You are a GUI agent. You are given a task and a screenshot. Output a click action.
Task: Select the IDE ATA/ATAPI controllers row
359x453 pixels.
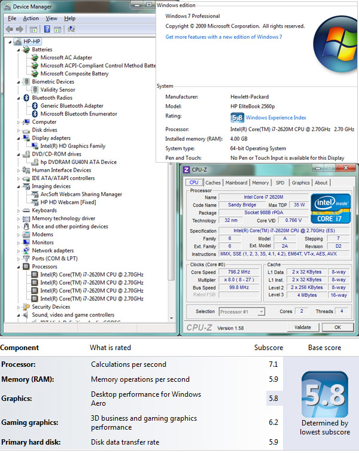[63, 178]
